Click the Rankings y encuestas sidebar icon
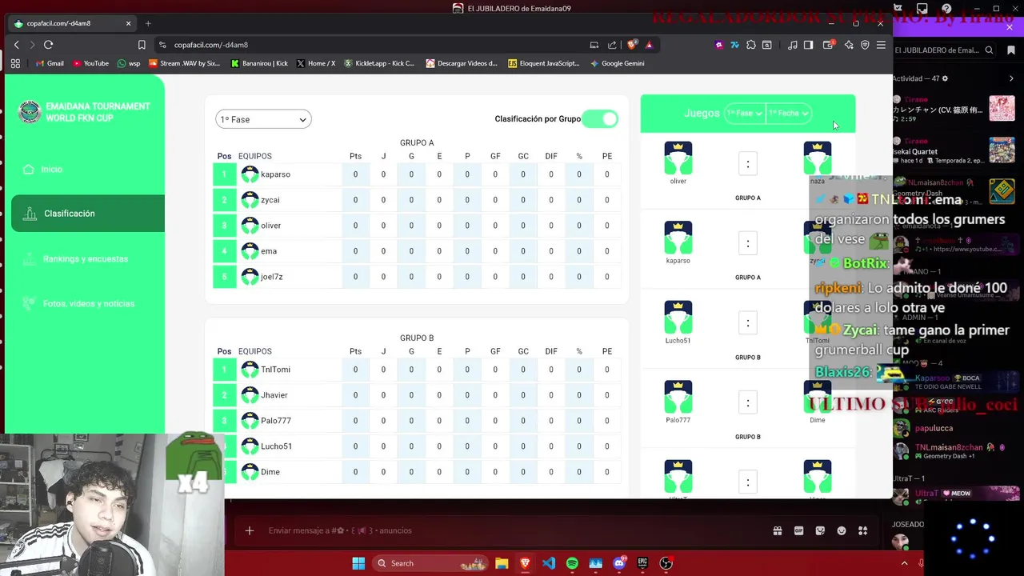 coord(30,259)
